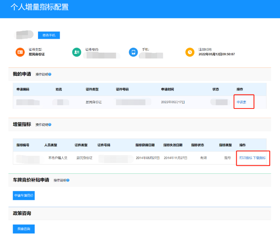Viewport: 280px width, 239px height.
Task: Click the 下载指标 link
Action: [259, 158]
